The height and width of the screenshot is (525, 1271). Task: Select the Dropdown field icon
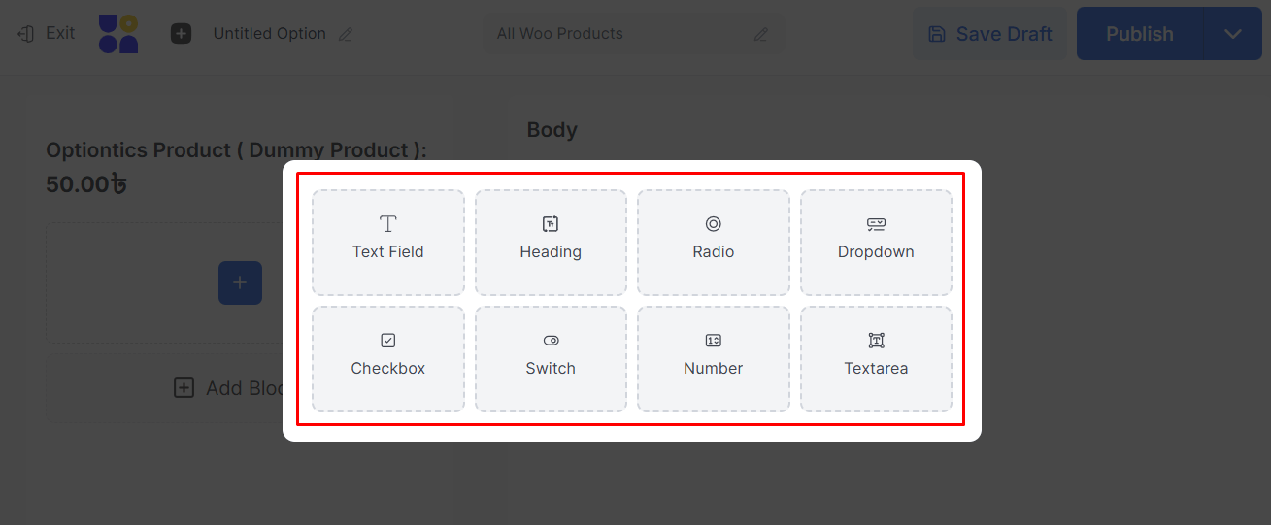click(x=876, y=224)
